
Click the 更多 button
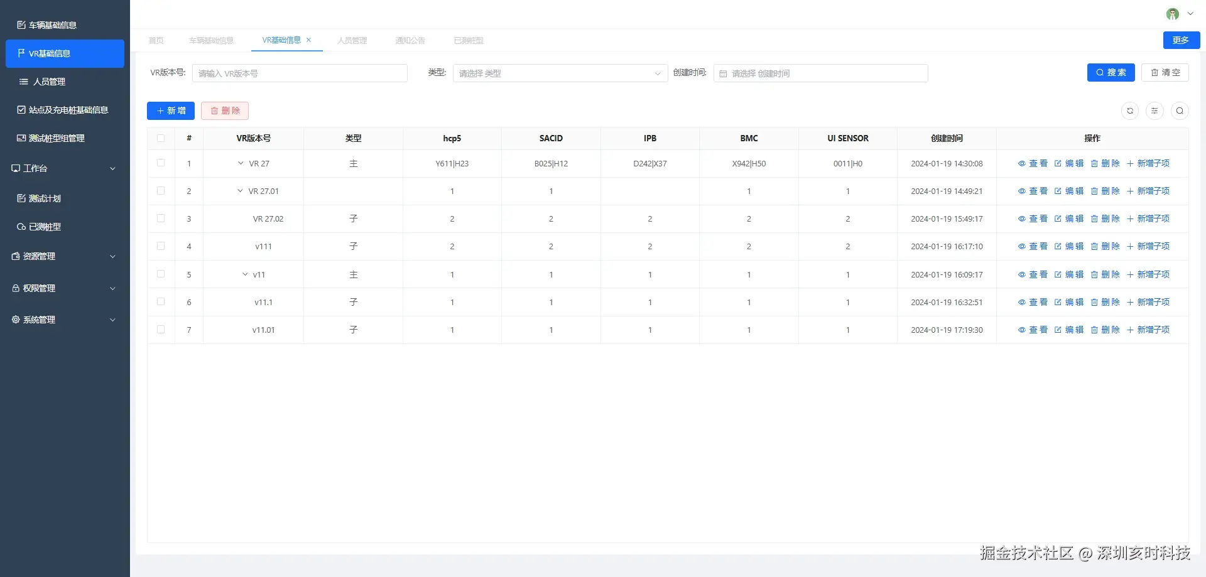coord(1182,40)
